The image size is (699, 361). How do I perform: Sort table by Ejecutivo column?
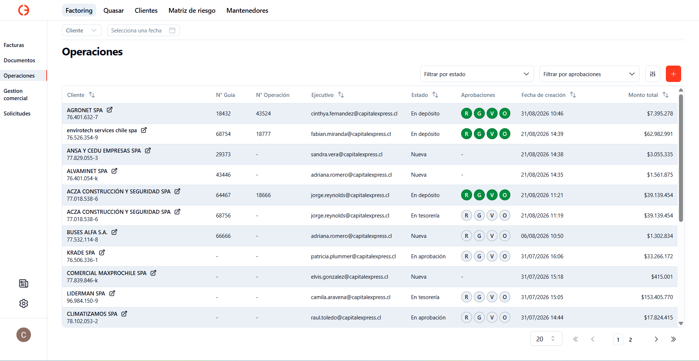coord(341,95)
